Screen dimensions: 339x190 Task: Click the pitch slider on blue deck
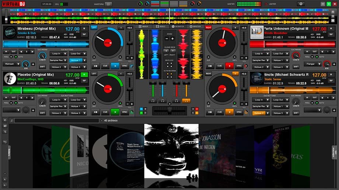coord(129,43)
